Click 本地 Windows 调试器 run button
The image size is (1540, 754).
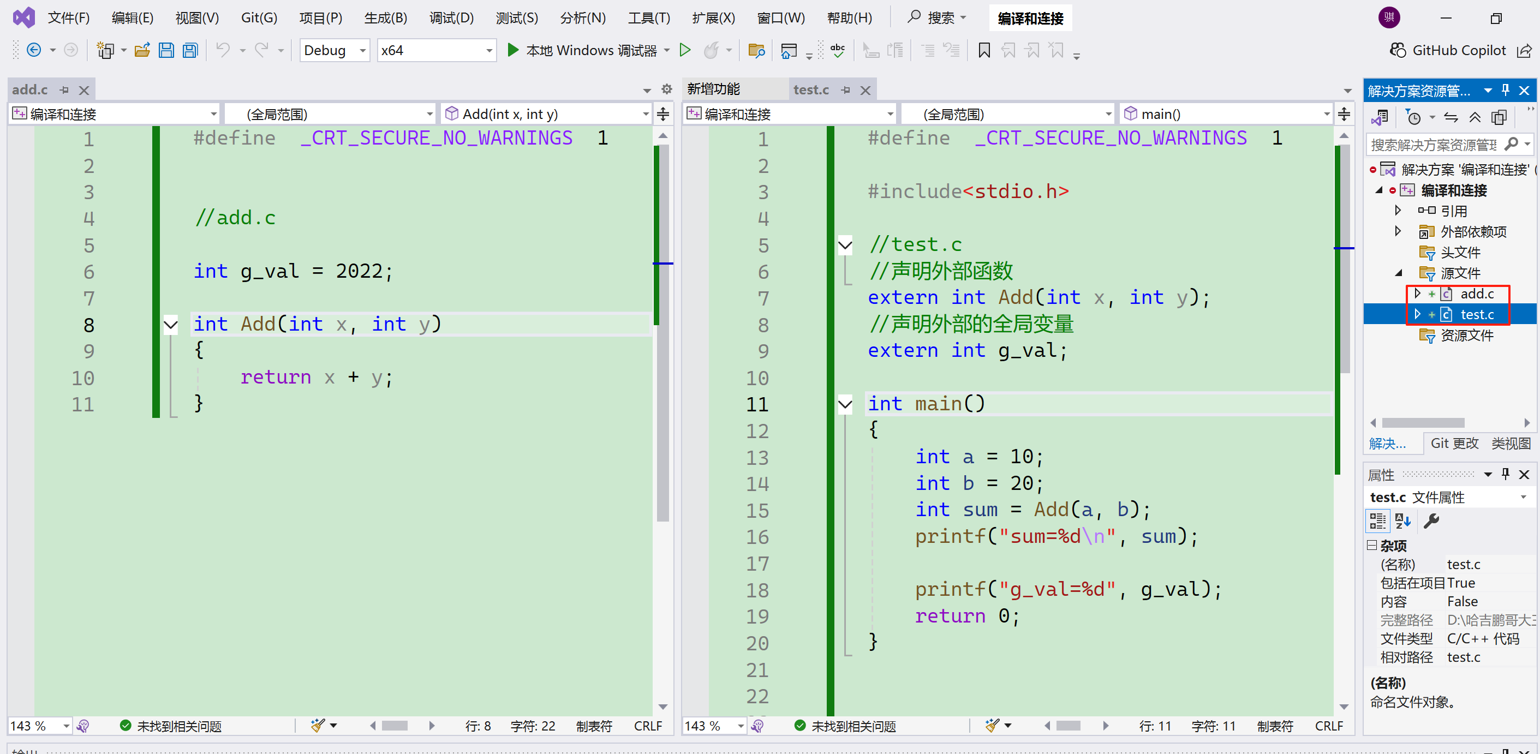pos(583,51)
